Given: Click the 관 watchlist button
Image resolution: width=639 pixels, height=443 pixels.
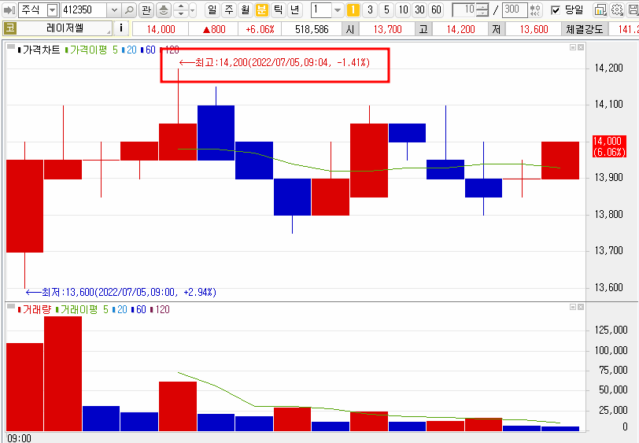Looking at the screenshot, I should point(146,9).
